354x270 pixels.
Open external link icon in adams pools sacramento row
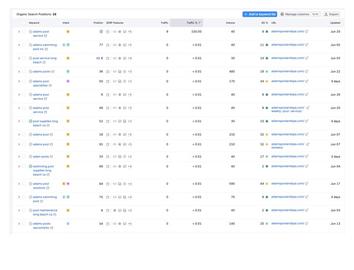[306, 223]
